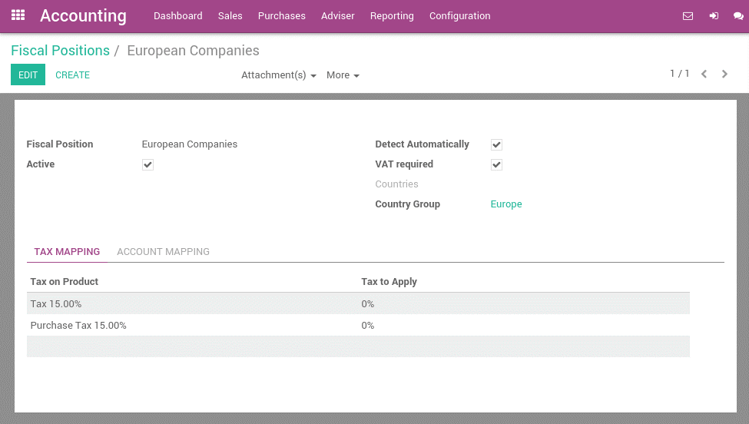This screenshot has height=424, width=749.
Task: Open the Europe country group link
Action: pyautogui.click(x=506, y=204)
